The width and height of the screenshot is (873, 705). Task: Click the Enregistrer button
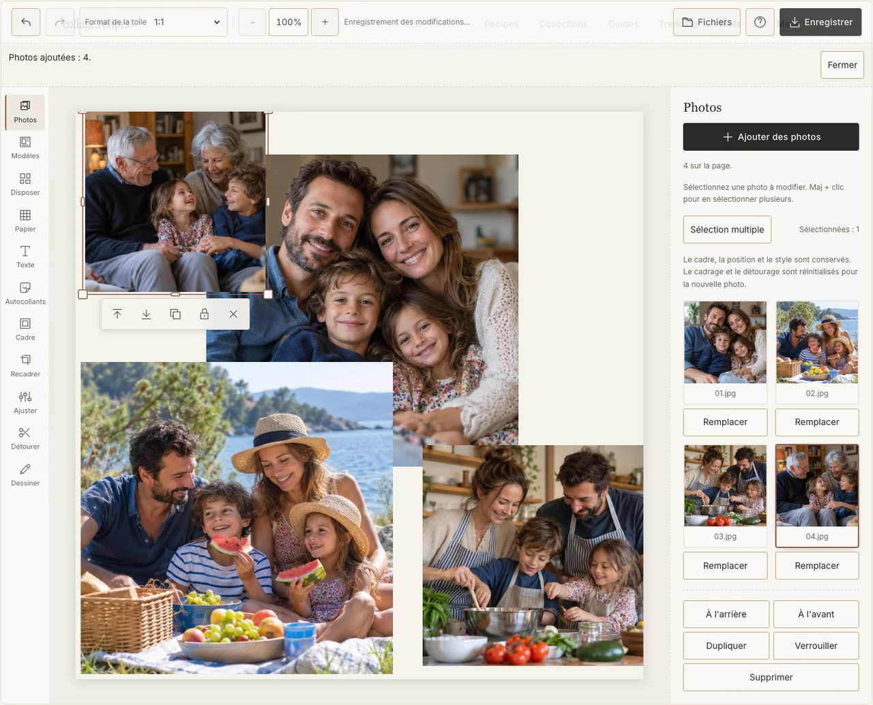click(820, 22)
